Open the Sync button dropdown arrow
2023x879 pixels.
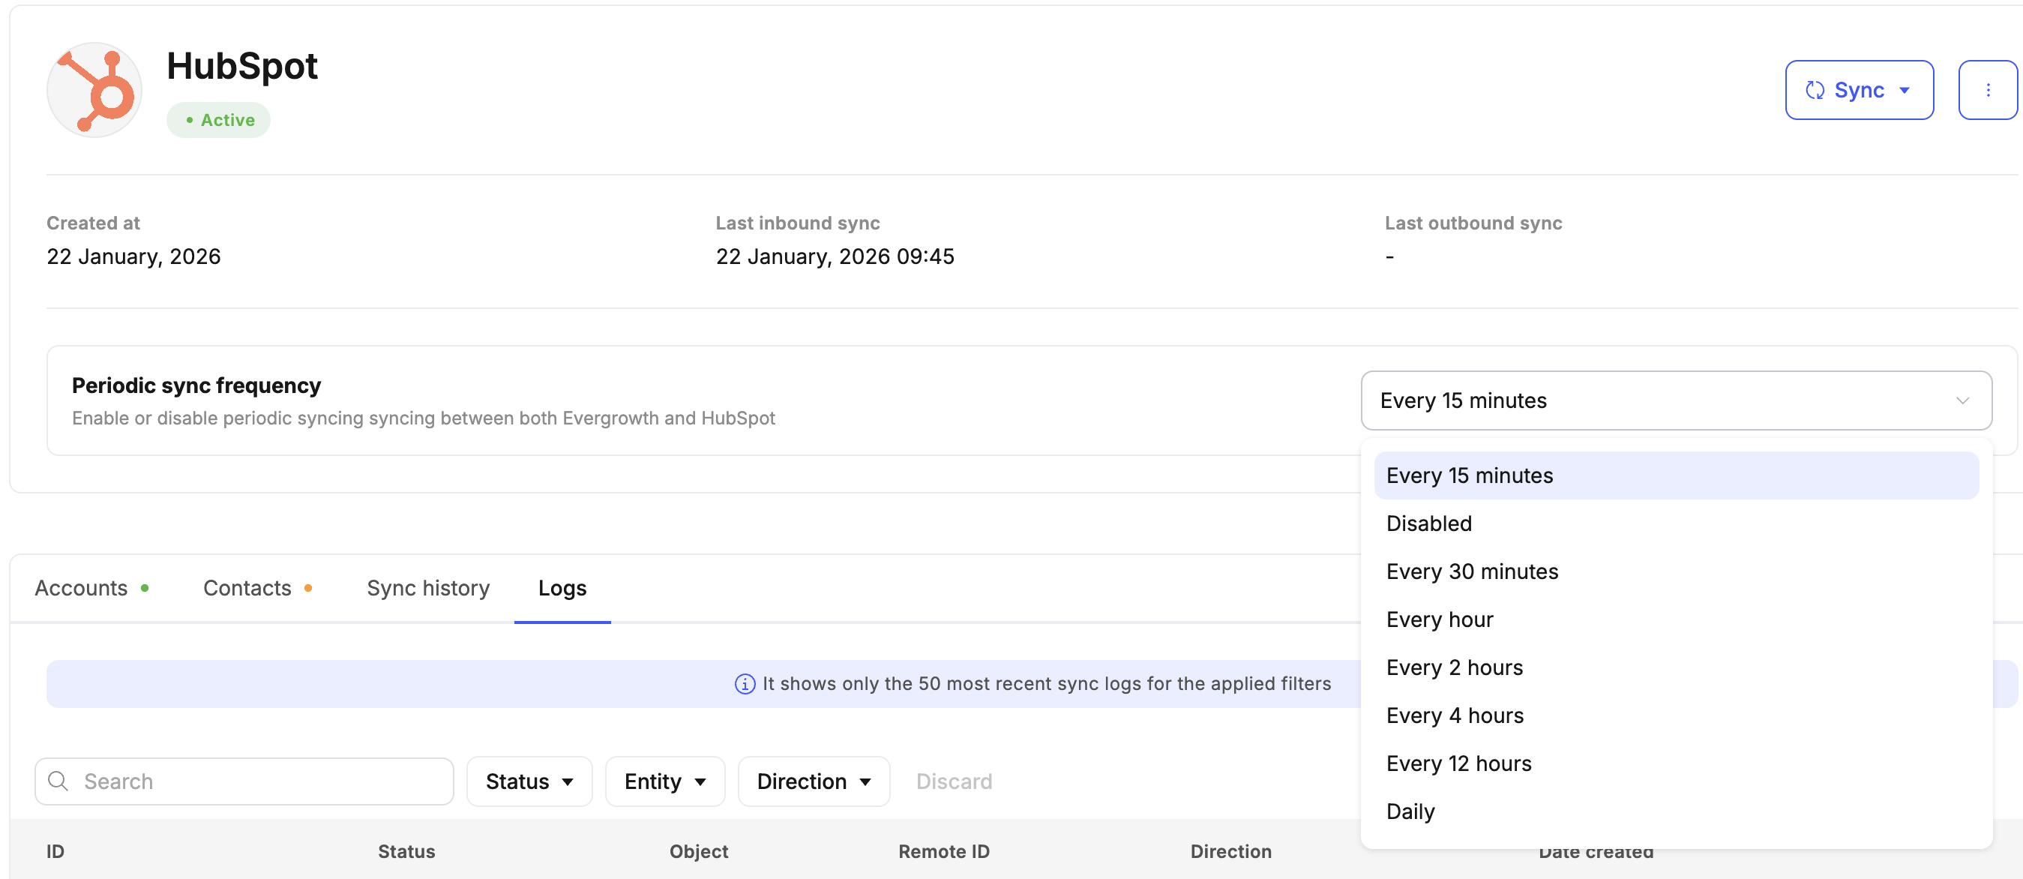click(1904, 89)
